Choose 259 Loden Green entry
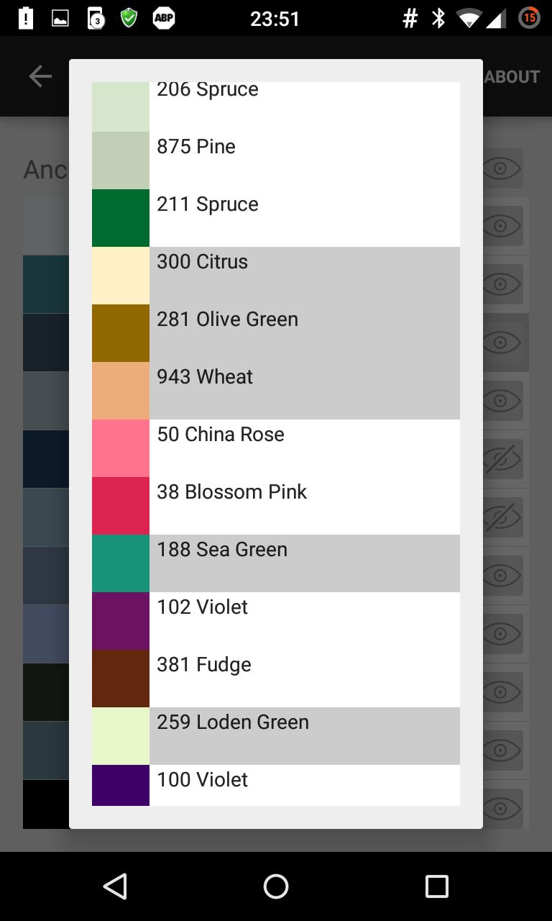 coord(276,736)
